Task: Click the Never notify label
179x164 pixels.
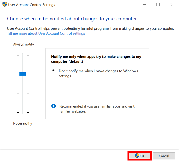Action: (23, 124)
